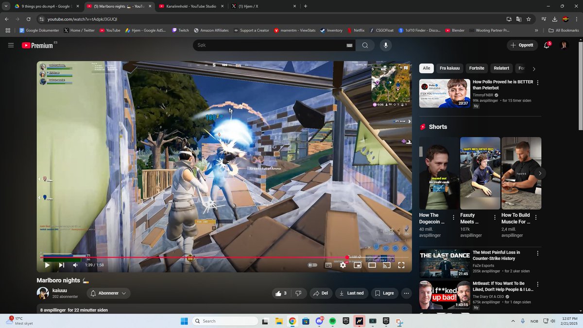
Task: Open the kaiuuu channel name link
Action: click(x=59, y=290)
